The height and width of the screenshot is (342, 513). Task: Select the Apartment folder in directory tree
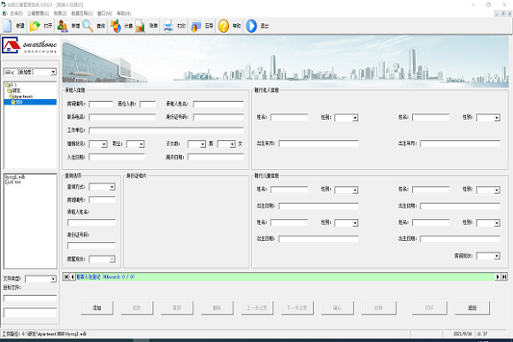point(23,97)
